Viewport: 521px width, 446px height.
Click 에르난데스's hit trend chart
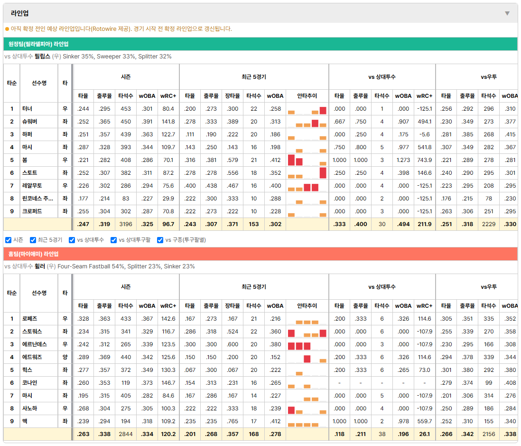point(307,344)
